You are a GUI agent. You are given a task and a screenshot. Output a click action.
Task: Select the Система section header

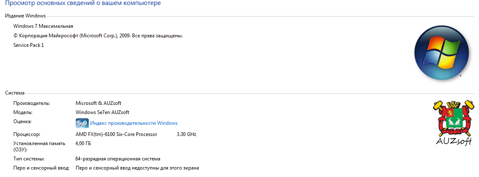pos(15,93)
